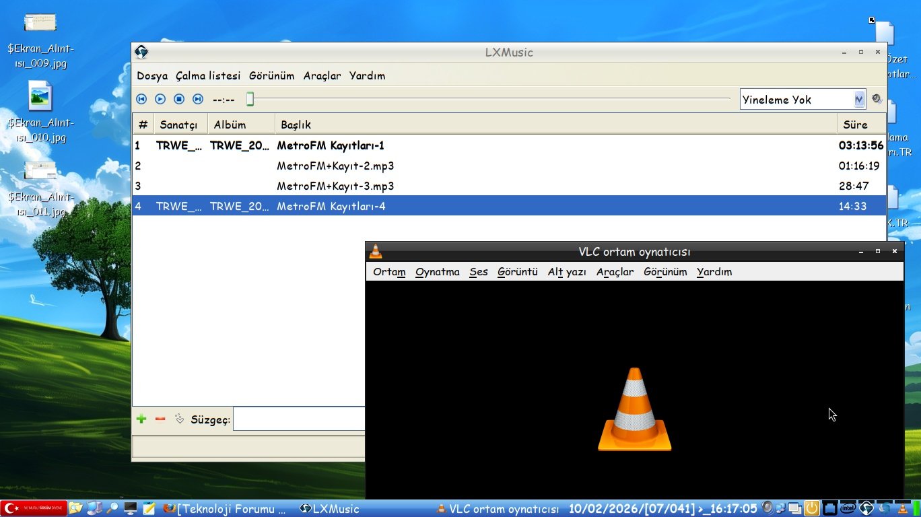
Task: Open the Dosya menu in LXMusic
Action: coord(152,76)
